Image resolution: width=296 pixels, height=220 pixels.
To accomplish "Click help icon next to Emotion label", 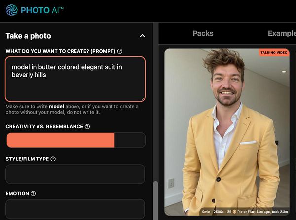I will pos(33,193).
